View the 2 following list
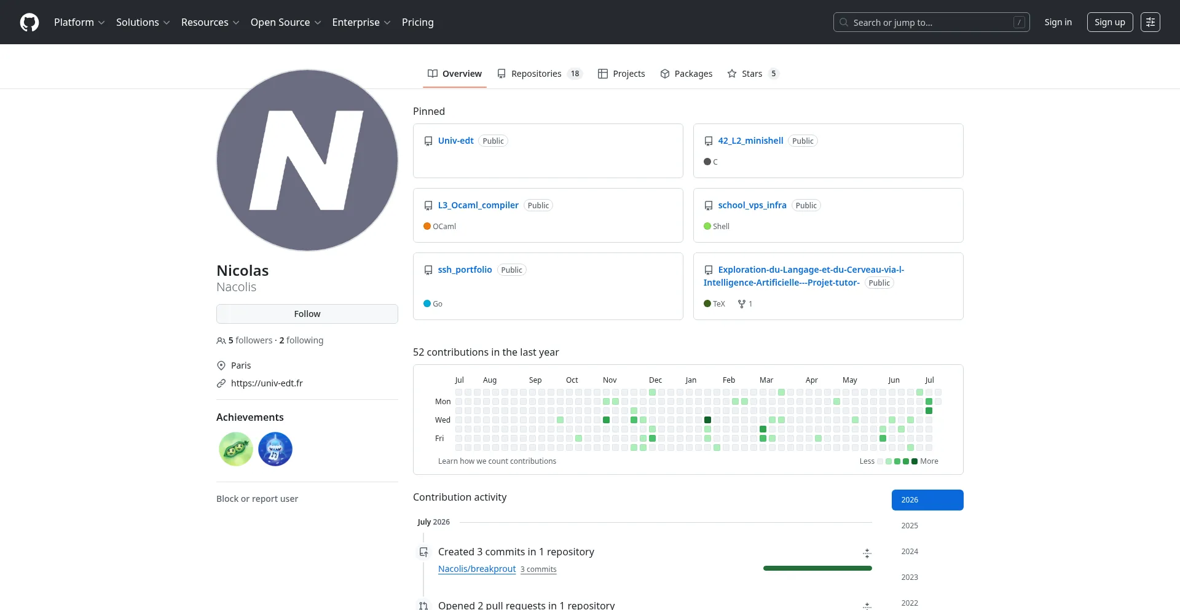This screenshot has width=1180, height=610. [301, 340]
